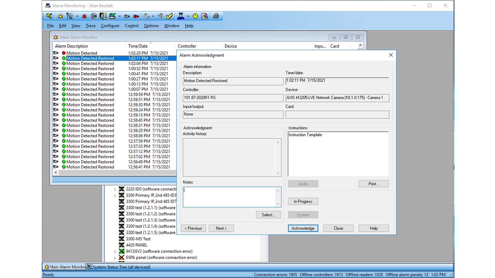Image resolution: width=495 pixels, height=278 pixels.
Task: Click the map view toolbar icon
Action: 112,16
